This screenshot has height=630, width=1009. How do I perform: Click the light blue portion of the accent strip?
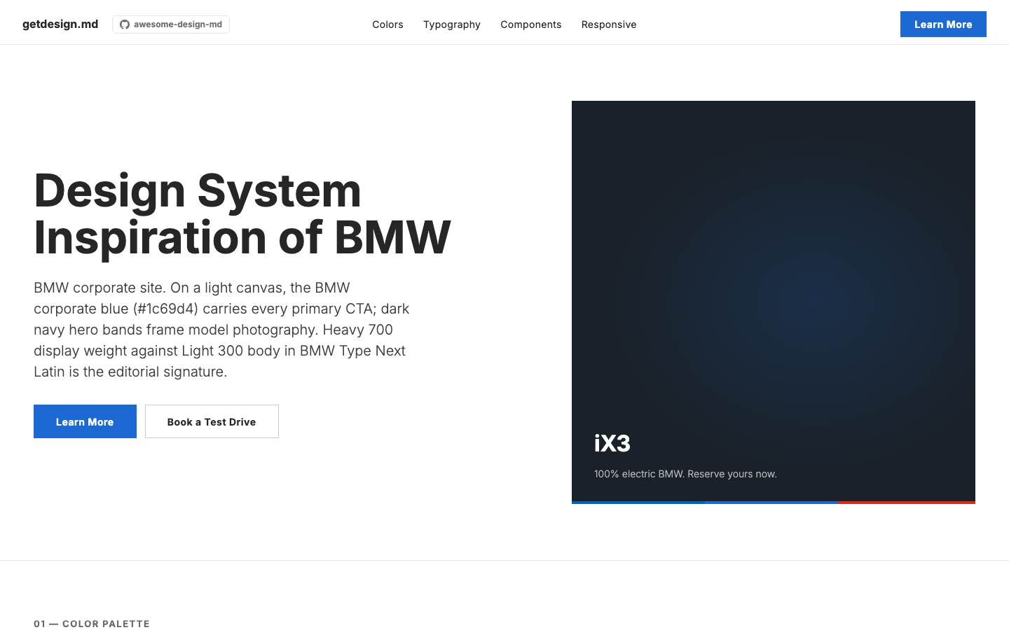(771, 502)
